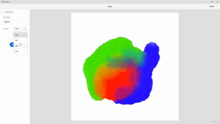Click the 'File name' label
Viewport: 220px width, 124px height.
click(7, 17)
